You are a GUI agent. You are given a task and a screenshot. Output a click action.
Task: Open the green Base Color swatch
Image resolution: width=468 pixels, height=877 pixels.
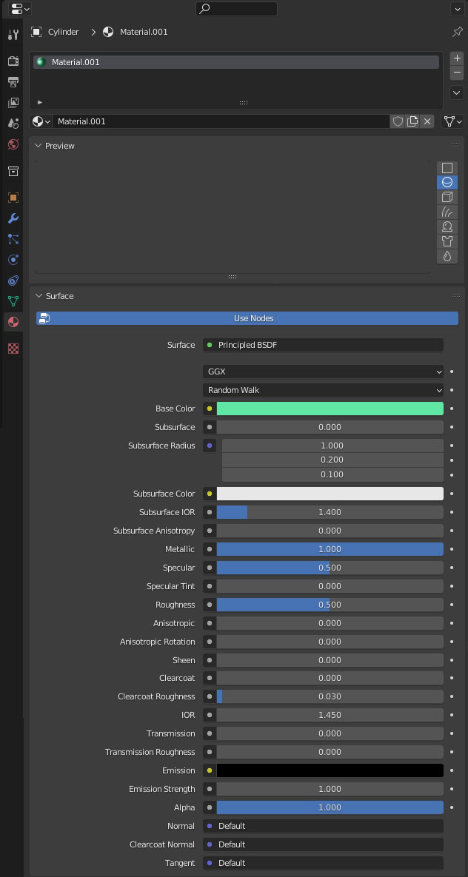tap(330, 409)
